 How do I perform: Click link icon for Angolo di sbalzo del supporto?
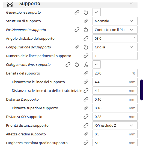86,38
